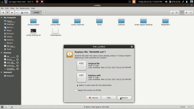194x109 pixels.
Task: Click Cancel in File conflict dialog
Action: pyautogui.click(x=93, y=98)
